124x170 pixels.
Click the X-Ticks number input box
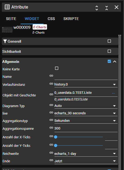[x=111, y=137]
